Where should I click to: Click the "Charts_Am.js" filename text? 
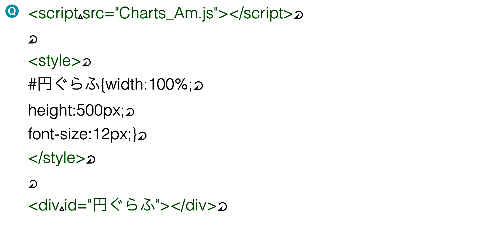(166, 14)
